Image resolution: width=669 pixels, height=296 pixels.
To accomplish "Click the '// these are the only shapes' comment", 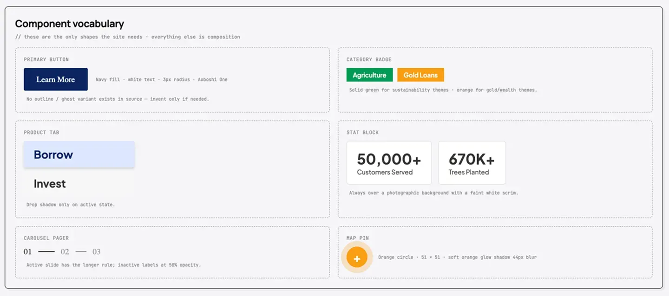I will click(x=127, y=37).
